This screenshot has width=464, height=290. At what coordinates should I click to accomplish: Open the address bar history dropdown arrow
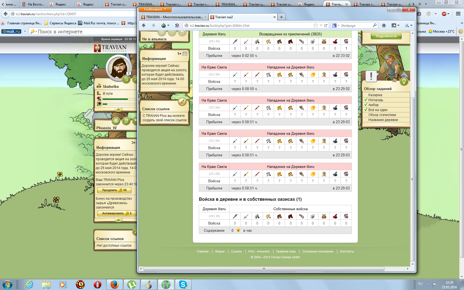click(321, 25)
